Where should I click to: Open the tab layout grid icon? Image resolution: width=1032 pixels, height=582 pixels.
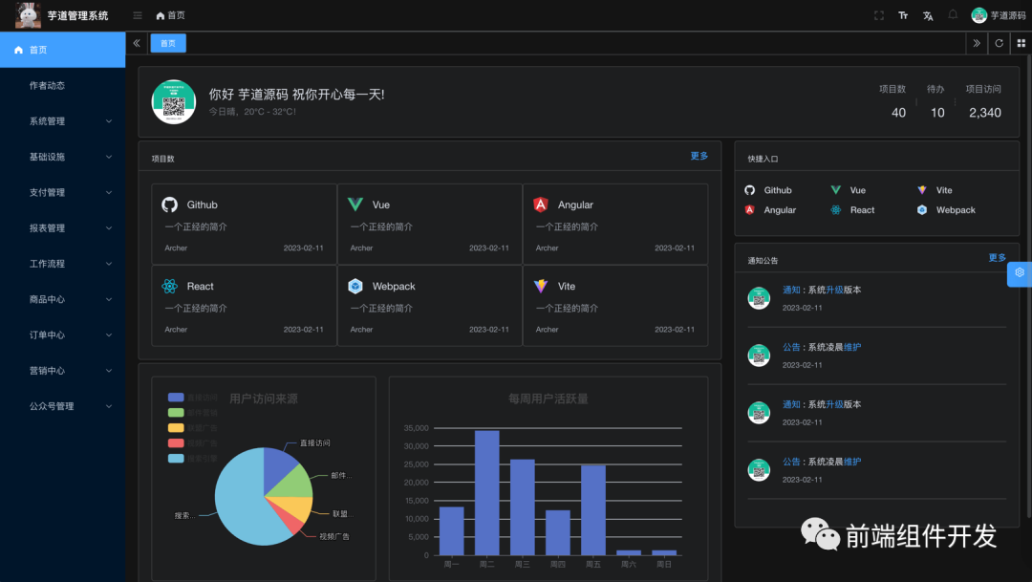point(1021,43)
